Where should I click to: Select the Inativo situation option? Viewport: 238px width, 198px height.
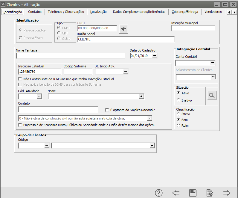[178, 100]
